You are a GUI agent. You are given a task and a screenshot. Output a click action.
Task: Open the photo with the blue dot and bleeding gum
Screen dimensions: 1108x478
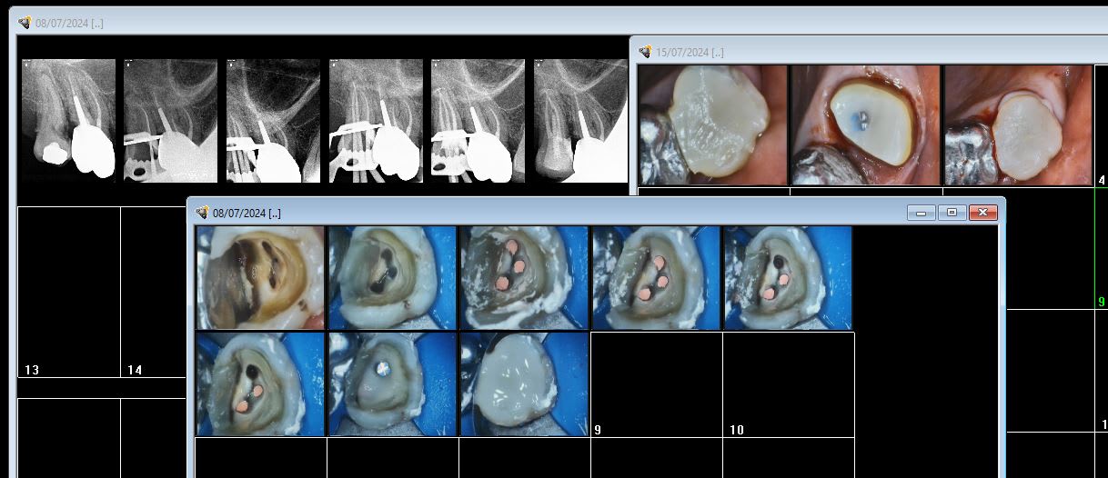click(x=864, y=125)
